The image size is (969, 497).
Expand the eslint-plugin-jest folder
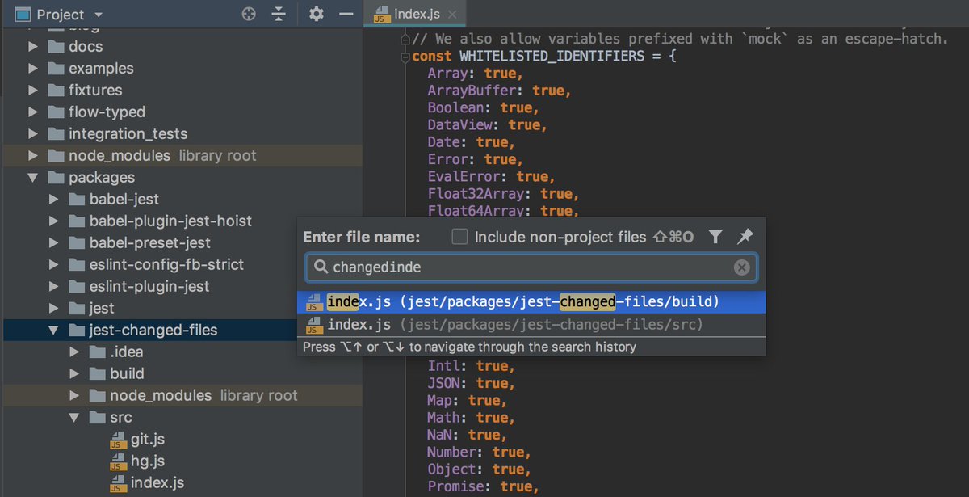point(54,287)
